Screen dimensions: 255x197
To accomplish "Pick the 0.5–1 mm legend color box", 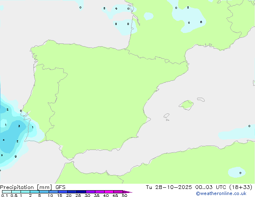I will [16, 192].
